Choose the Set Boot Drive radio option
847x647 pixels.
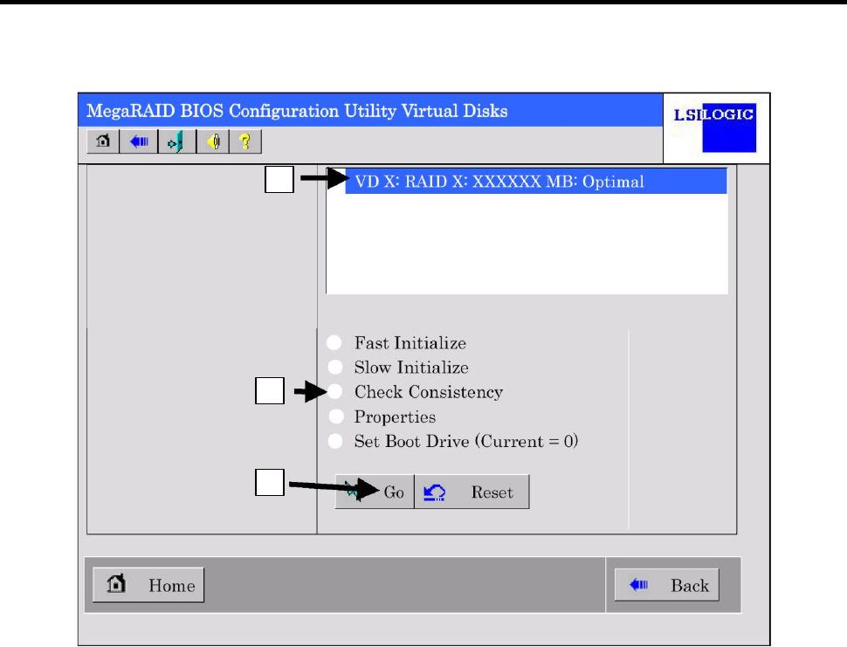[x=335, y=441]
